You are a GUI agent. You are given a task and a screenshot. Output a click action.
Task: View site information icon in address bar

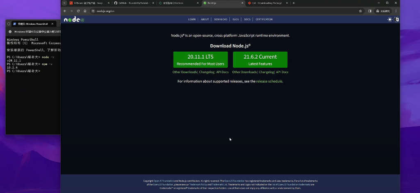point(93,11)
